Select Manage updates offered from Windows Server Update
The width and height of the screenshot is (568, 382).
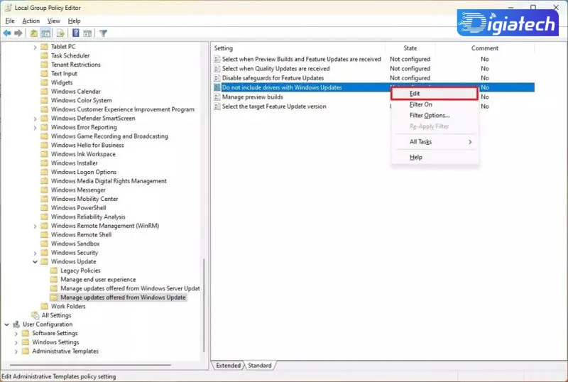tap(130, 288)
